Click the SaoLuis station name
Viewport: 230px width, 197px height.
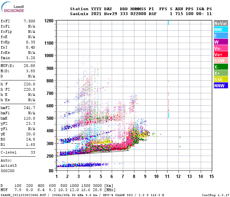point(79,14)
